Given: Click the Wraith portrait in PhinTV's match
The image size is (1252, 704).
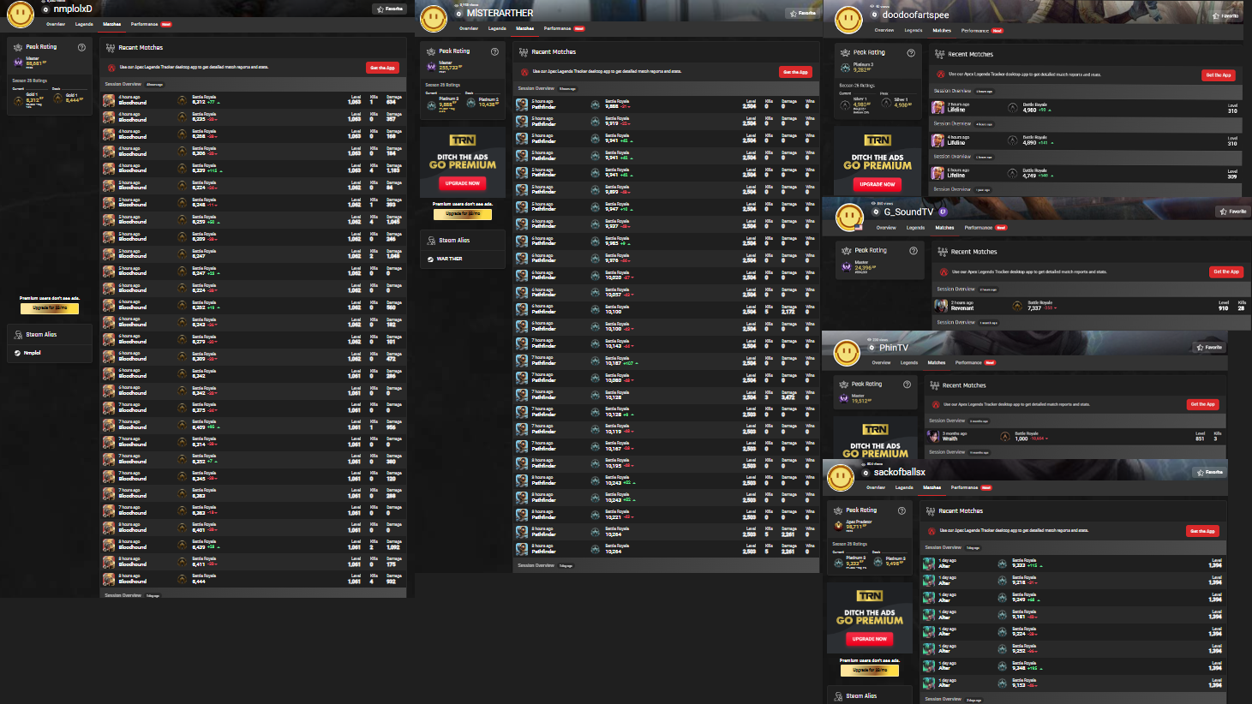Looking at the screenshot, I should pyautogui.click(x=933, y=436).
